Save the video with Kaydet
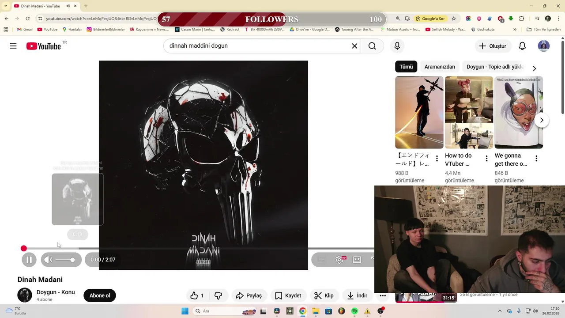This screenshot has height=318, width=565. click(x=288, y=295)
